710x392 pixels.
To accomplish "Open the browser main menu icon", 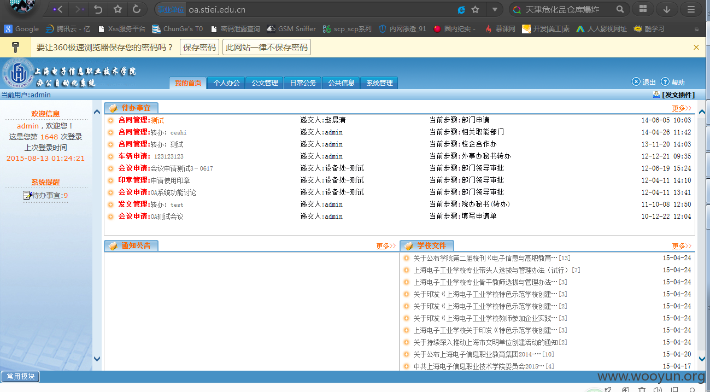I will (x=691, y=9).
